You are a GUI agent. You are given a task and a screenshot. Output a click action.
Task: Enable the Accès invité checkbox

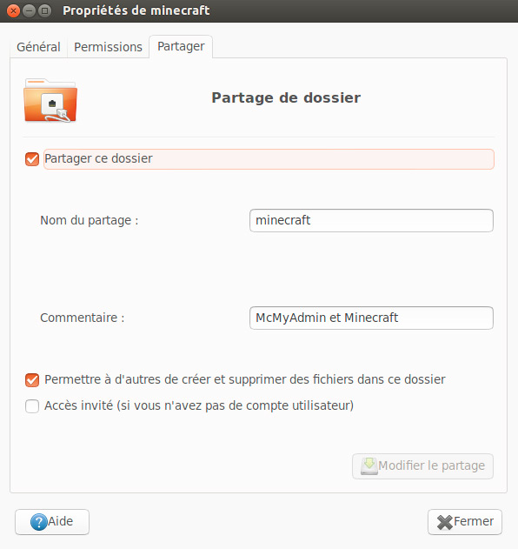click(x=32, y=406)
